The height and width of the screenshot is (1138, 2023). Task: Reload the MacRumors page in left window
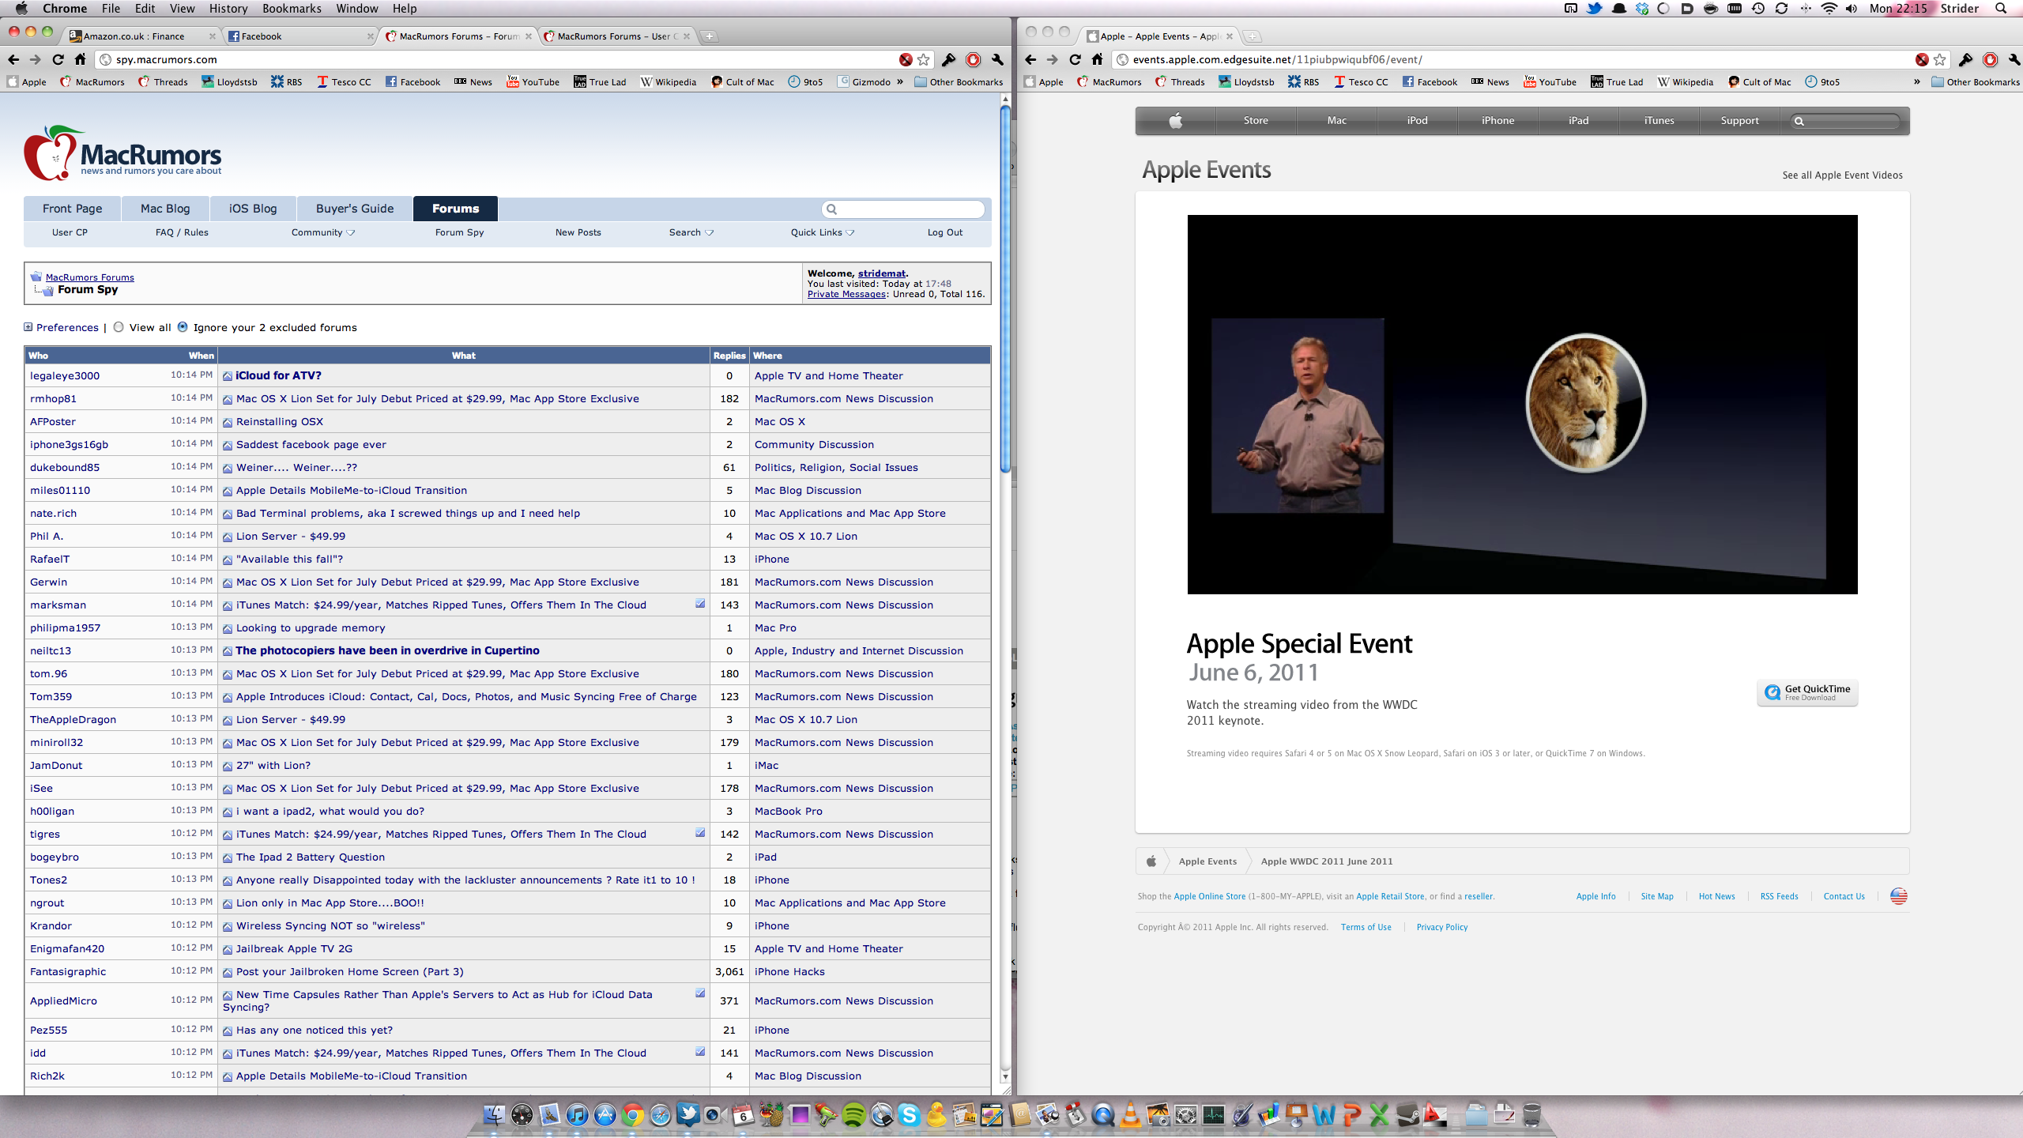pos(58,59)
